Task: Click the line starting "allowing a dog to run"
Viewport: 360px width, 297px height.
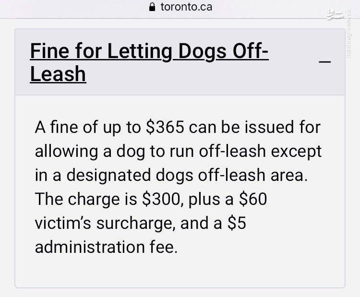Action: coord(178,152)
